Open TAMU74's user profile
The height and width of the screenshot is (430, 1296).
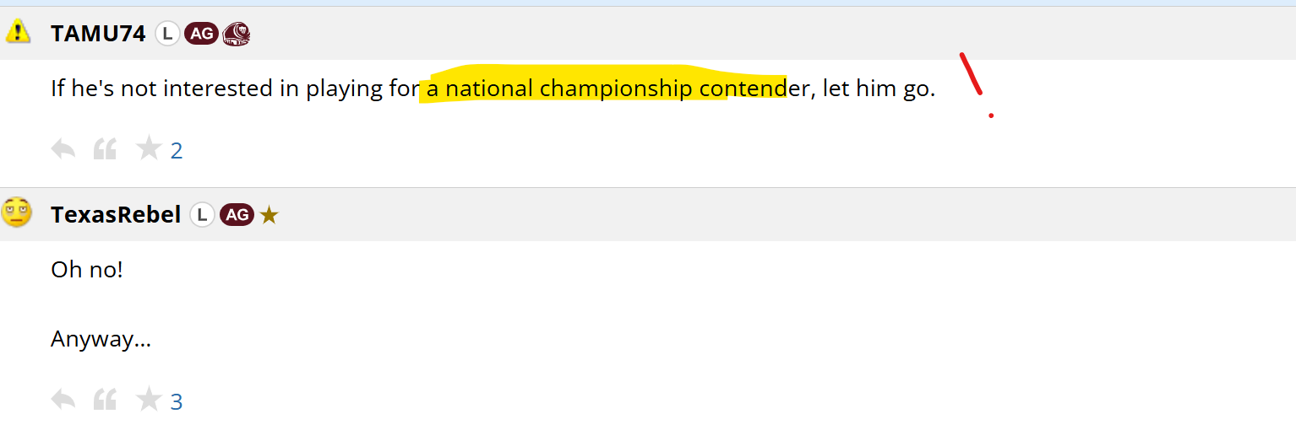98,34
